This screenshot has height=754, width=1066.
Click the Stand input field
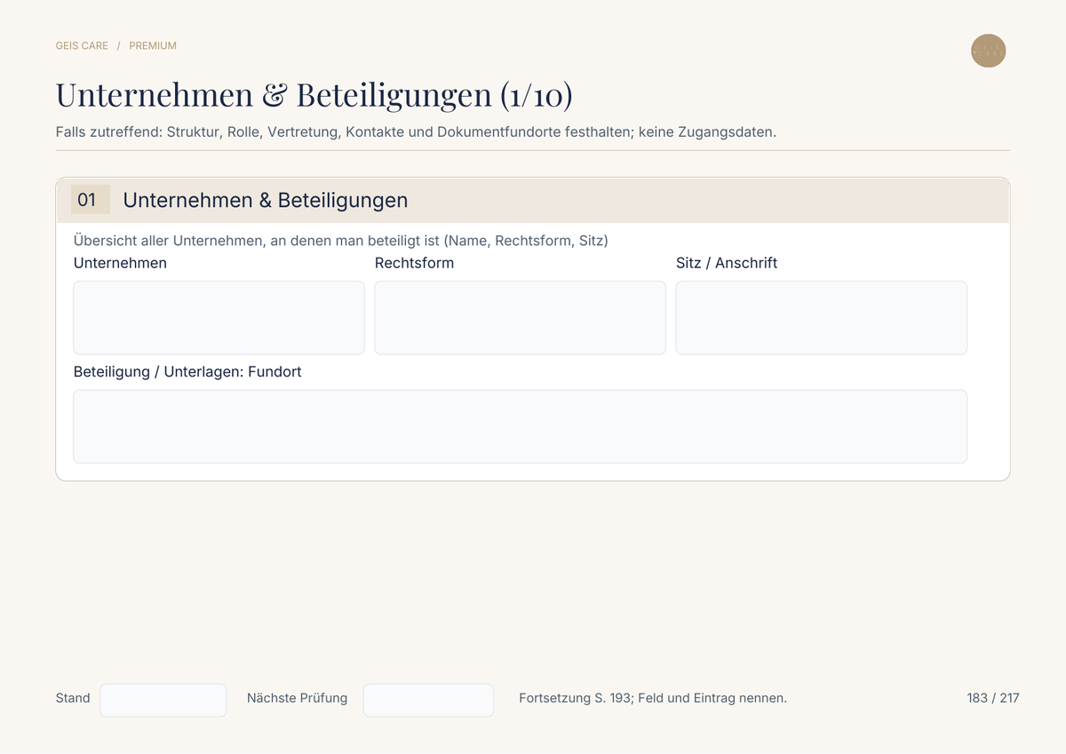coord(163,700)
